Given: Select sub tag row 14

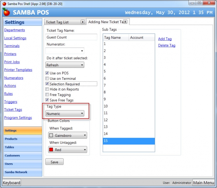Looking at the screenshot, I should [x=129, y=134].
